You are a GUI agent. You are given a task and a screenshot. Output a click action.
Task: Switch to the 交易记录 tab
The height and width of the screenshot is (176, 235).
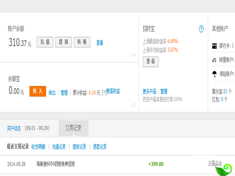point(74,128)
